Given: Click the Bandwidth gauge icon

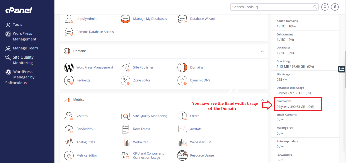Looking at the screenshot, I should 69,129.
